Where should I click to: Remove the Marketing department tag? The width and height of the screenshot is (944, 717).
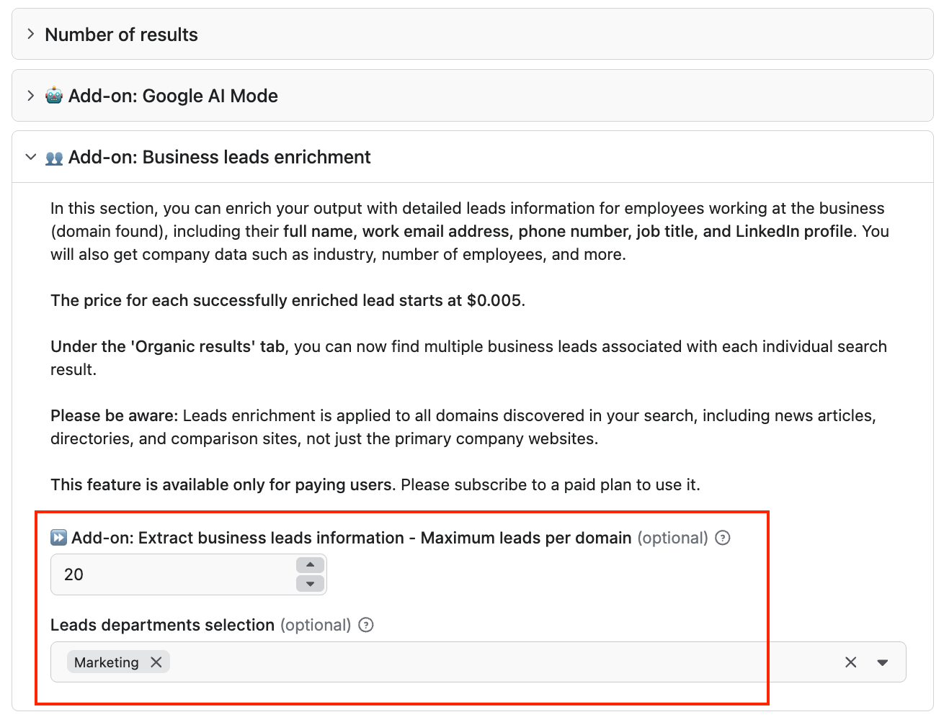(156, 662)
